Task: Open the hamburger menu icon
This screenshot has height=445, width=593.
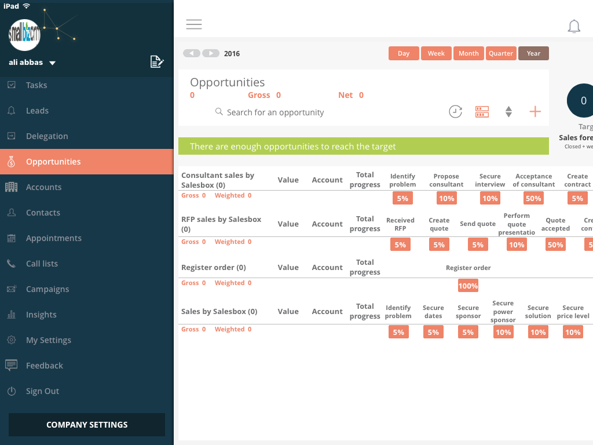Action: [x=194, y=24]
